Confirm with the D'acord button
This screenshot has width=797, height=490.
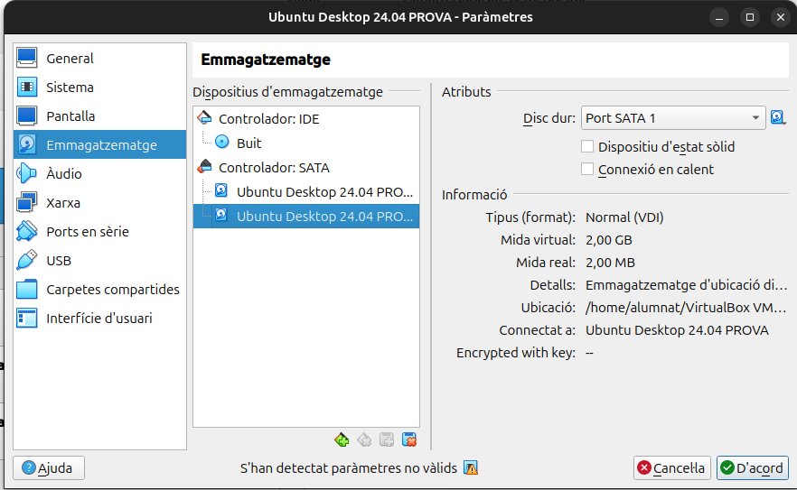pyautogui.click(x=752, y=467)
